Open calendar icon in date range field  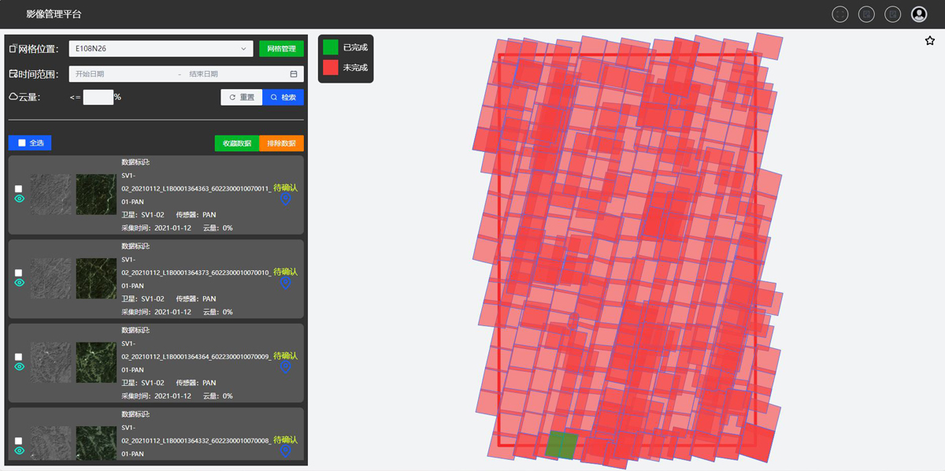tap(294, 74)
